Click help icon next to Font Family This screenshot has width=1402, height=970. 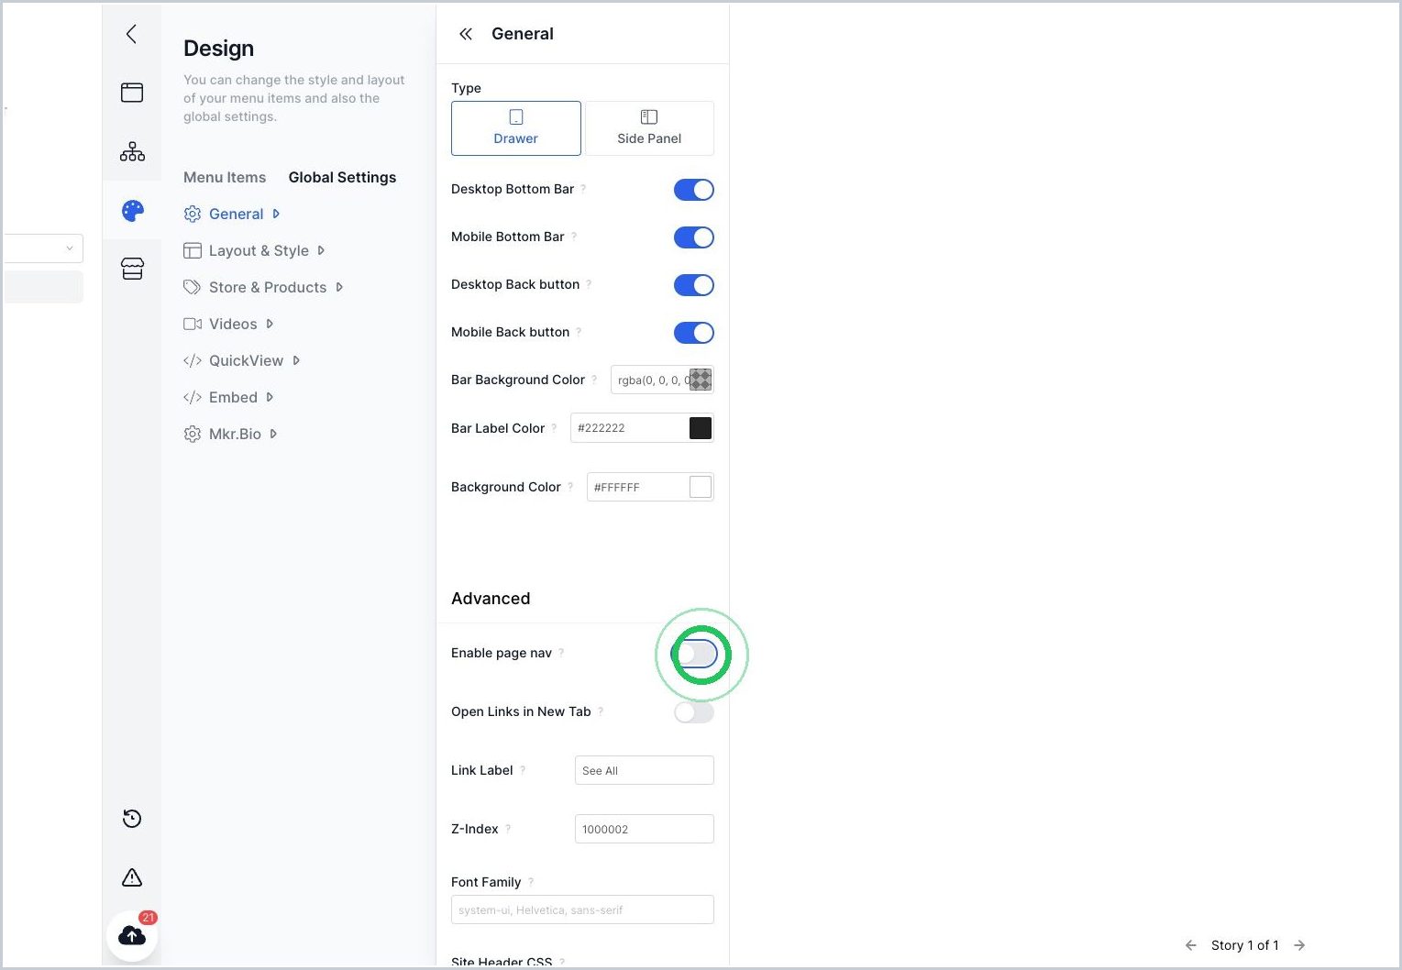[x=531, y=882]
